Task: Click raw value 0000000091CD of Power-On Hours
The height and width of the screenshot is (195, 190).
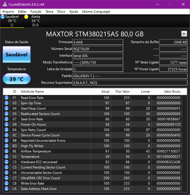Action: click(168, 125)
